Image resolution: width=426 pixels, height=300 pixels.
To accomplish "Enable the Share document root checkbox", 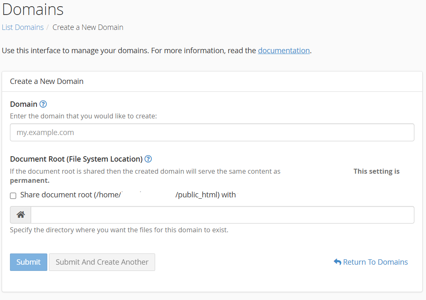I will [13, 195].
